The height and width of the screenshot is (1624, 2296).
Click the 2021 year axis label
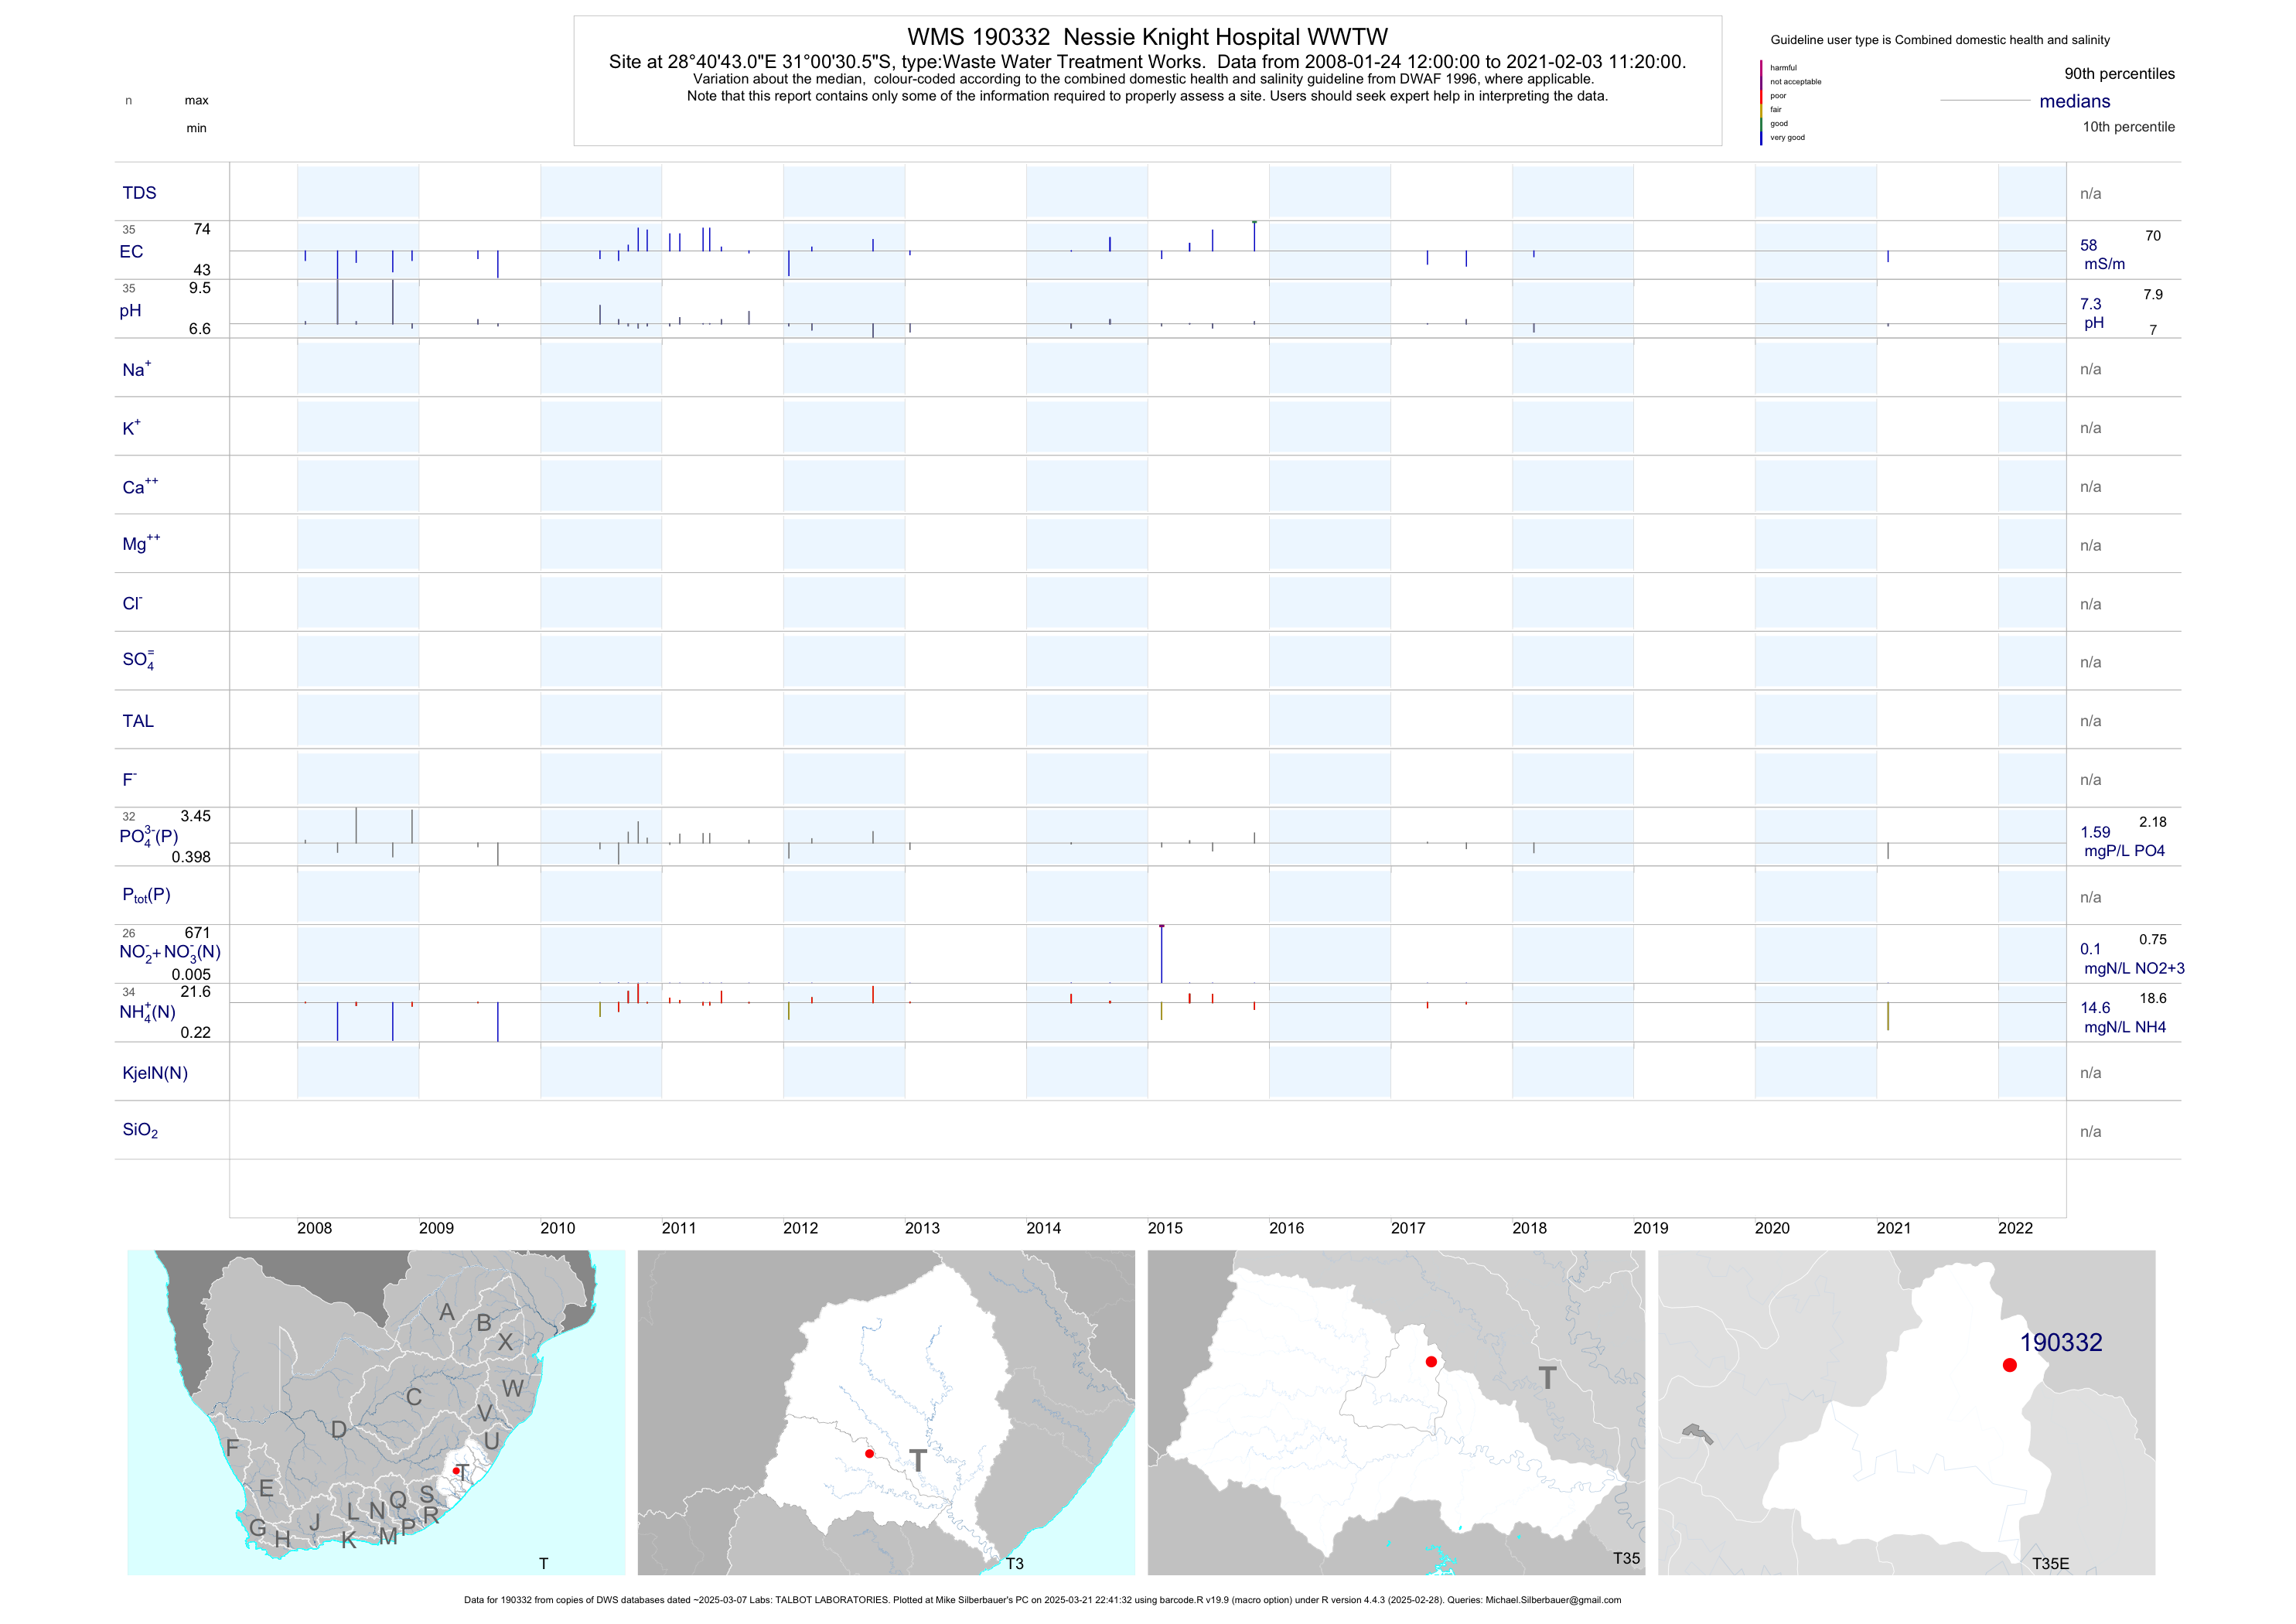click(x=1893, y=1228)
